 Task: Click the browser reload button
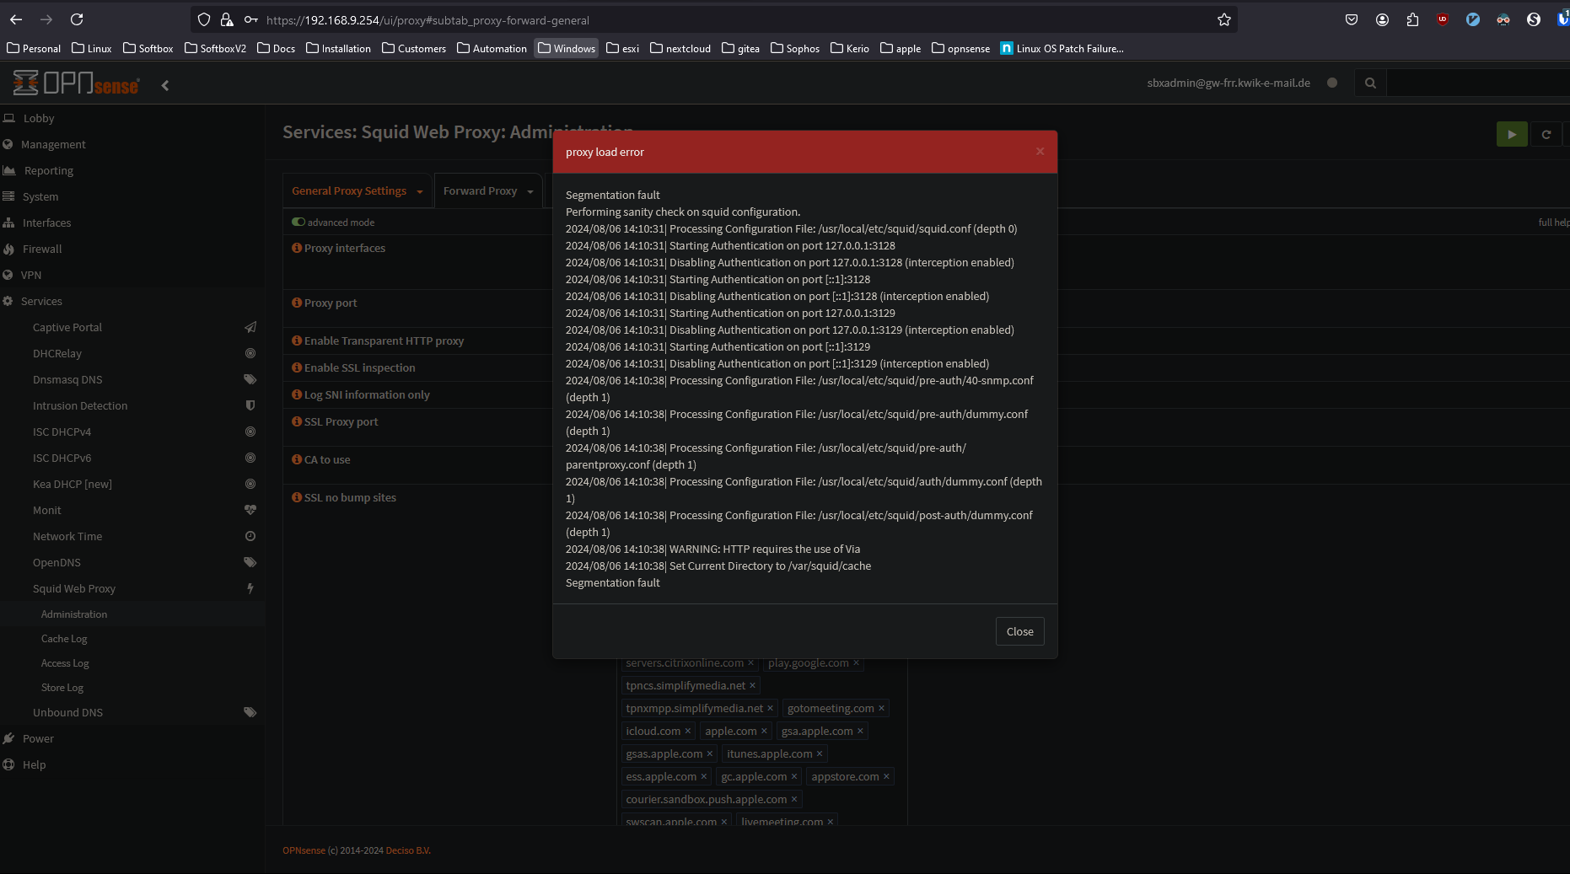pyautogui.click(x=77, y=19)
